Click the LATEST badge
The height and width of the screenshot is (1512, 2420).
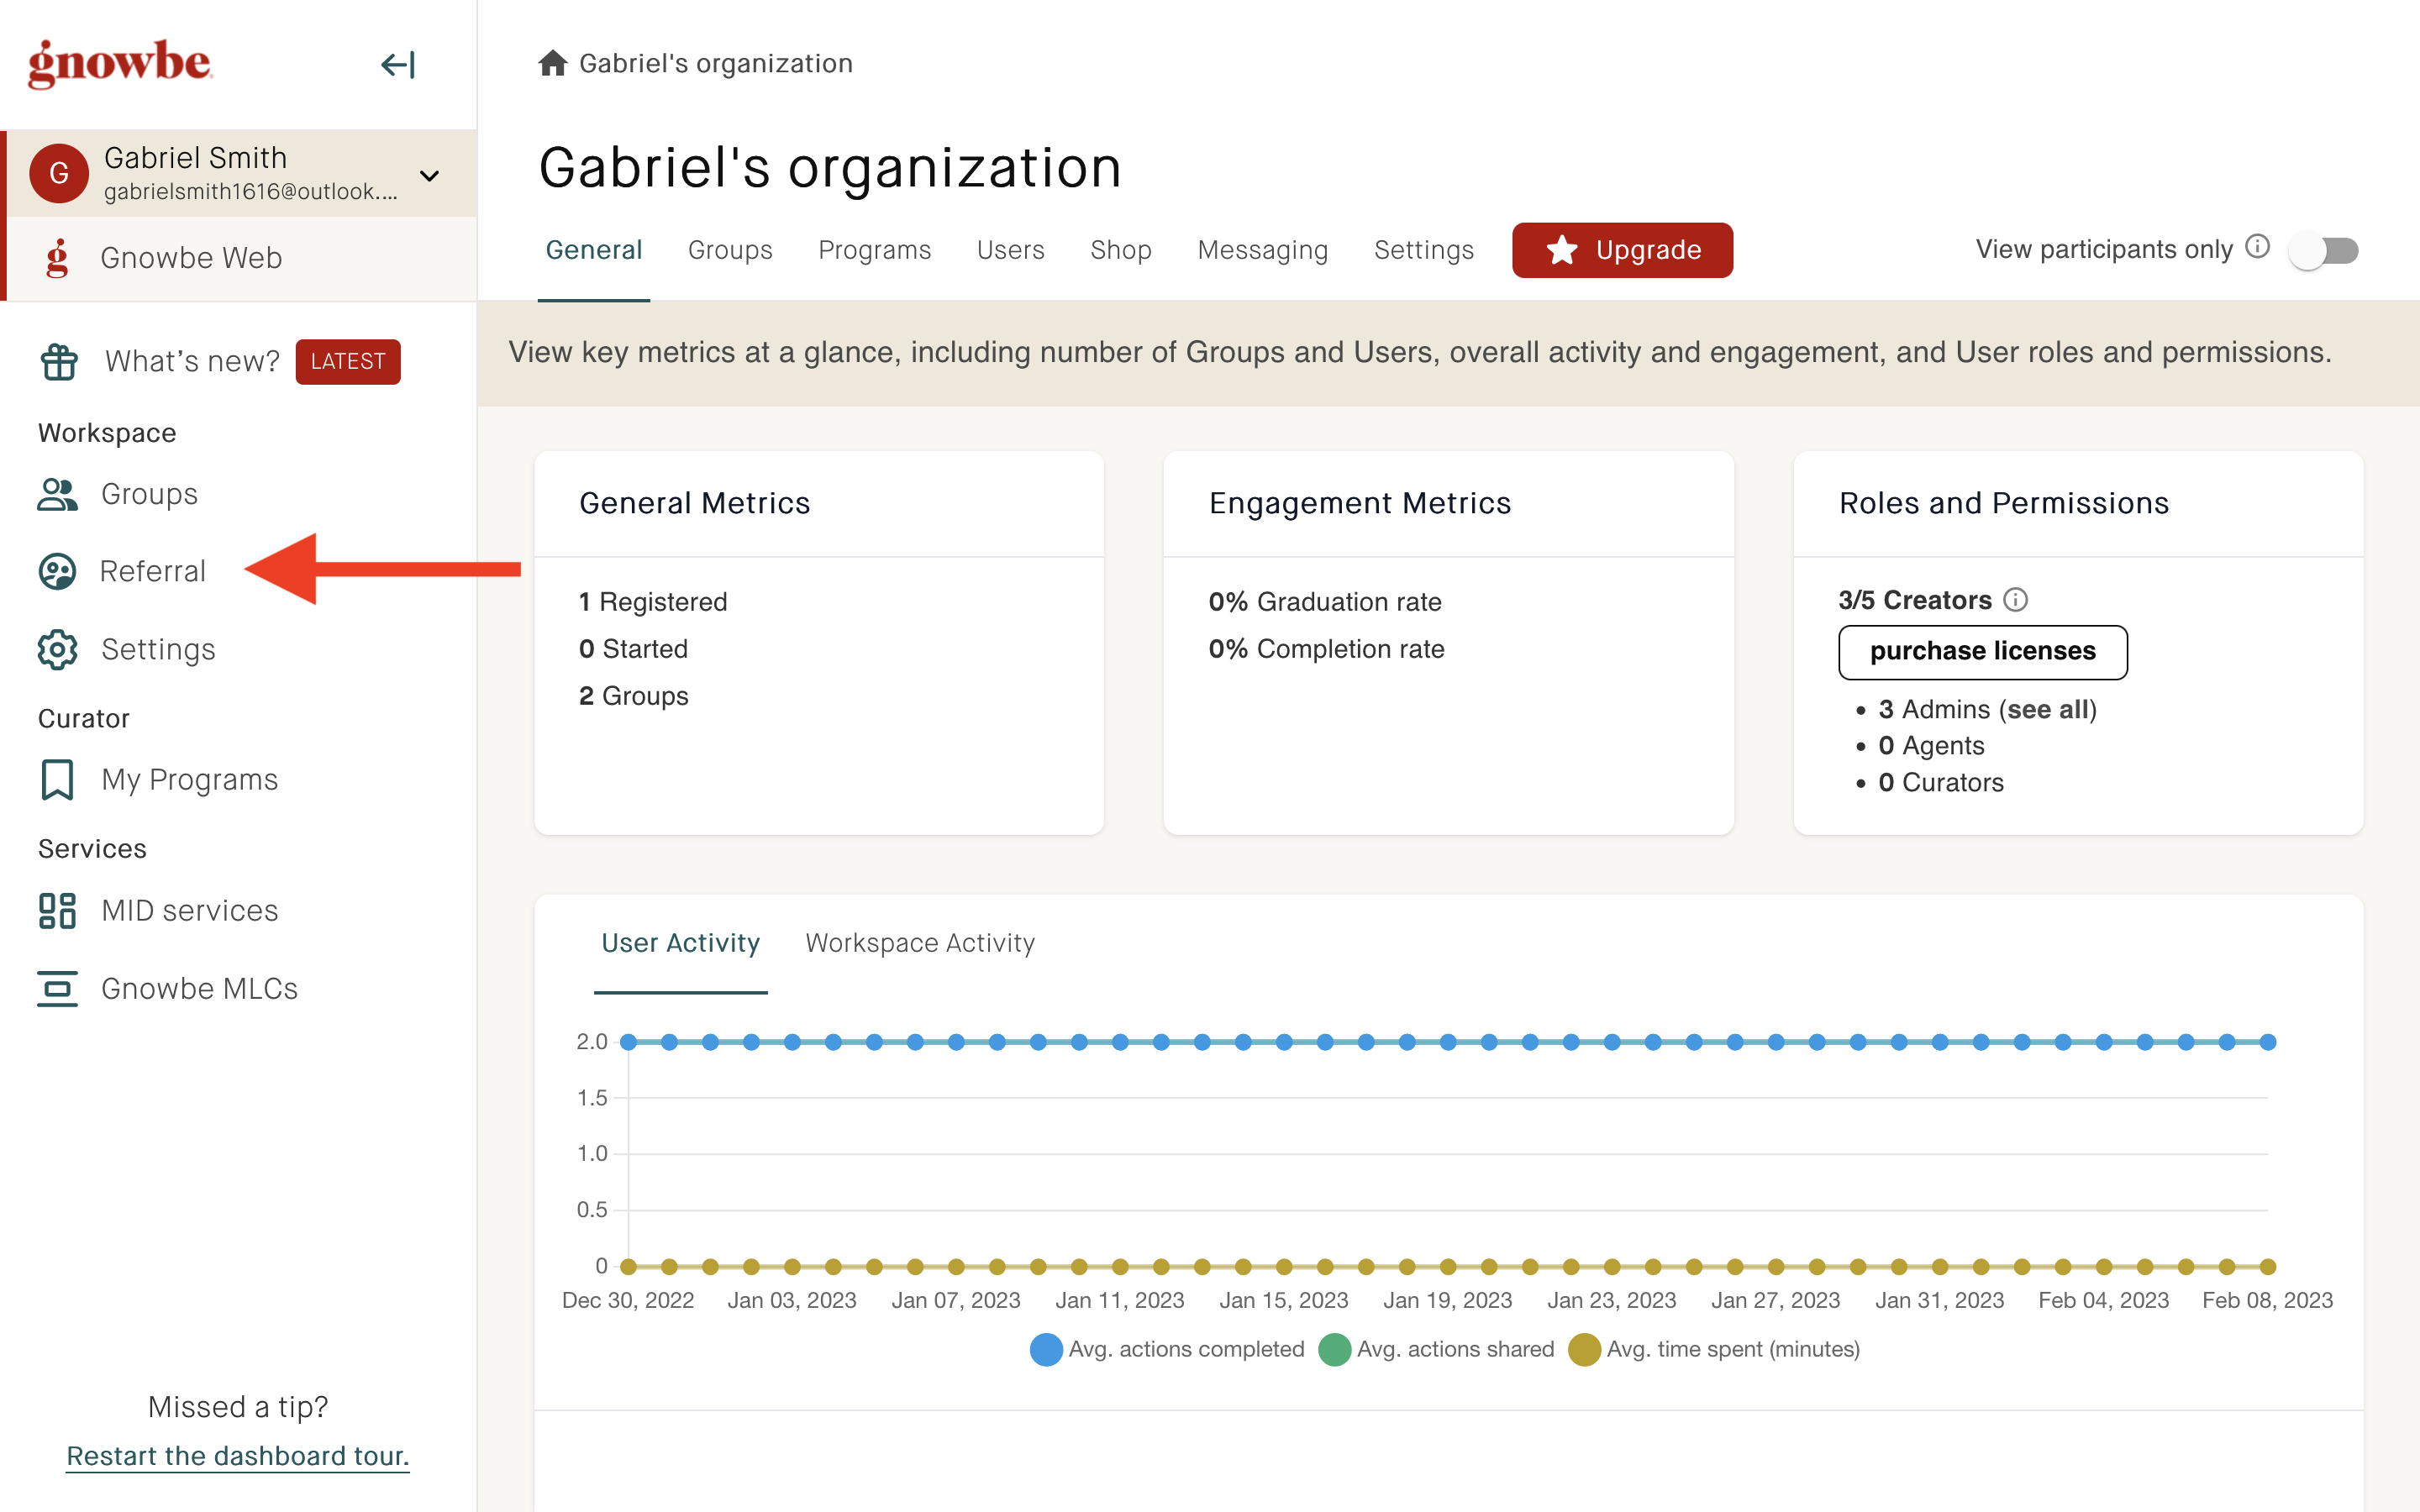(348, 361)
